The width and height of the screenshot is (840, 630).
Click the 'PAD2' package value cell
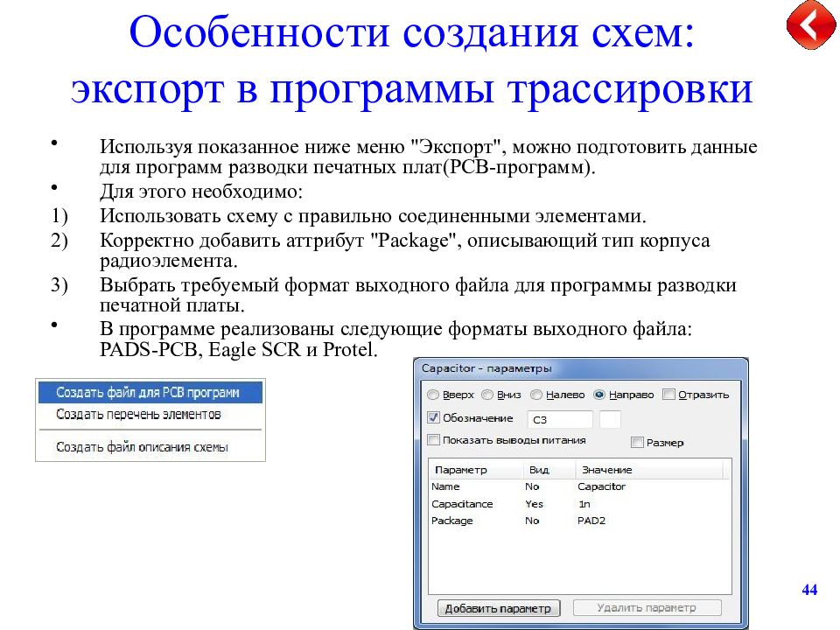(x=591, y=520)
